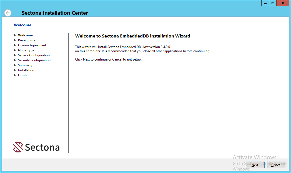Select the Node Type step in the sidebar
The image size is (291, 173).
(x=26, y=50)
